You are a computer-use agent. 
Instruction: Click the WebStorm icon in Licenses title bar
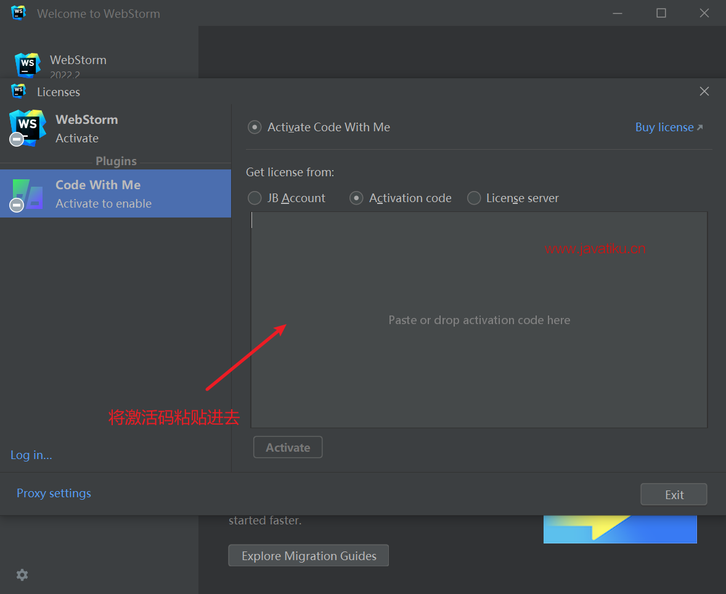point(18,91)
